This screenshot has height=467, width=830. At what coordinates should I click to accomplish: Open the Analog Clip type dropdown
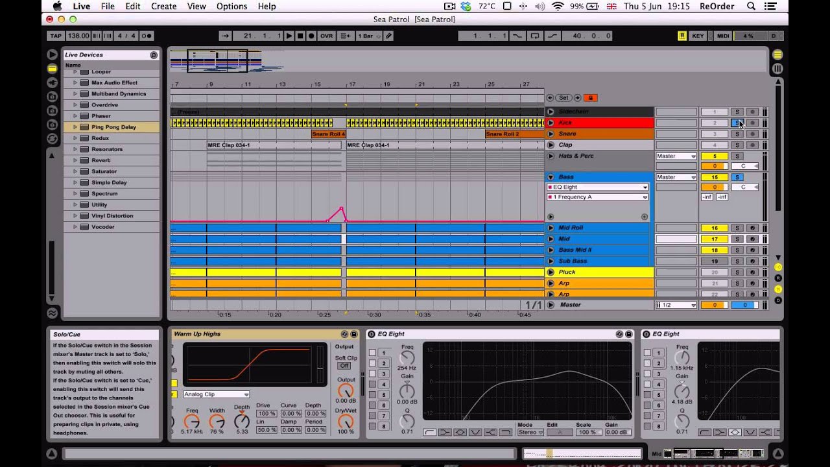point(217,394)
